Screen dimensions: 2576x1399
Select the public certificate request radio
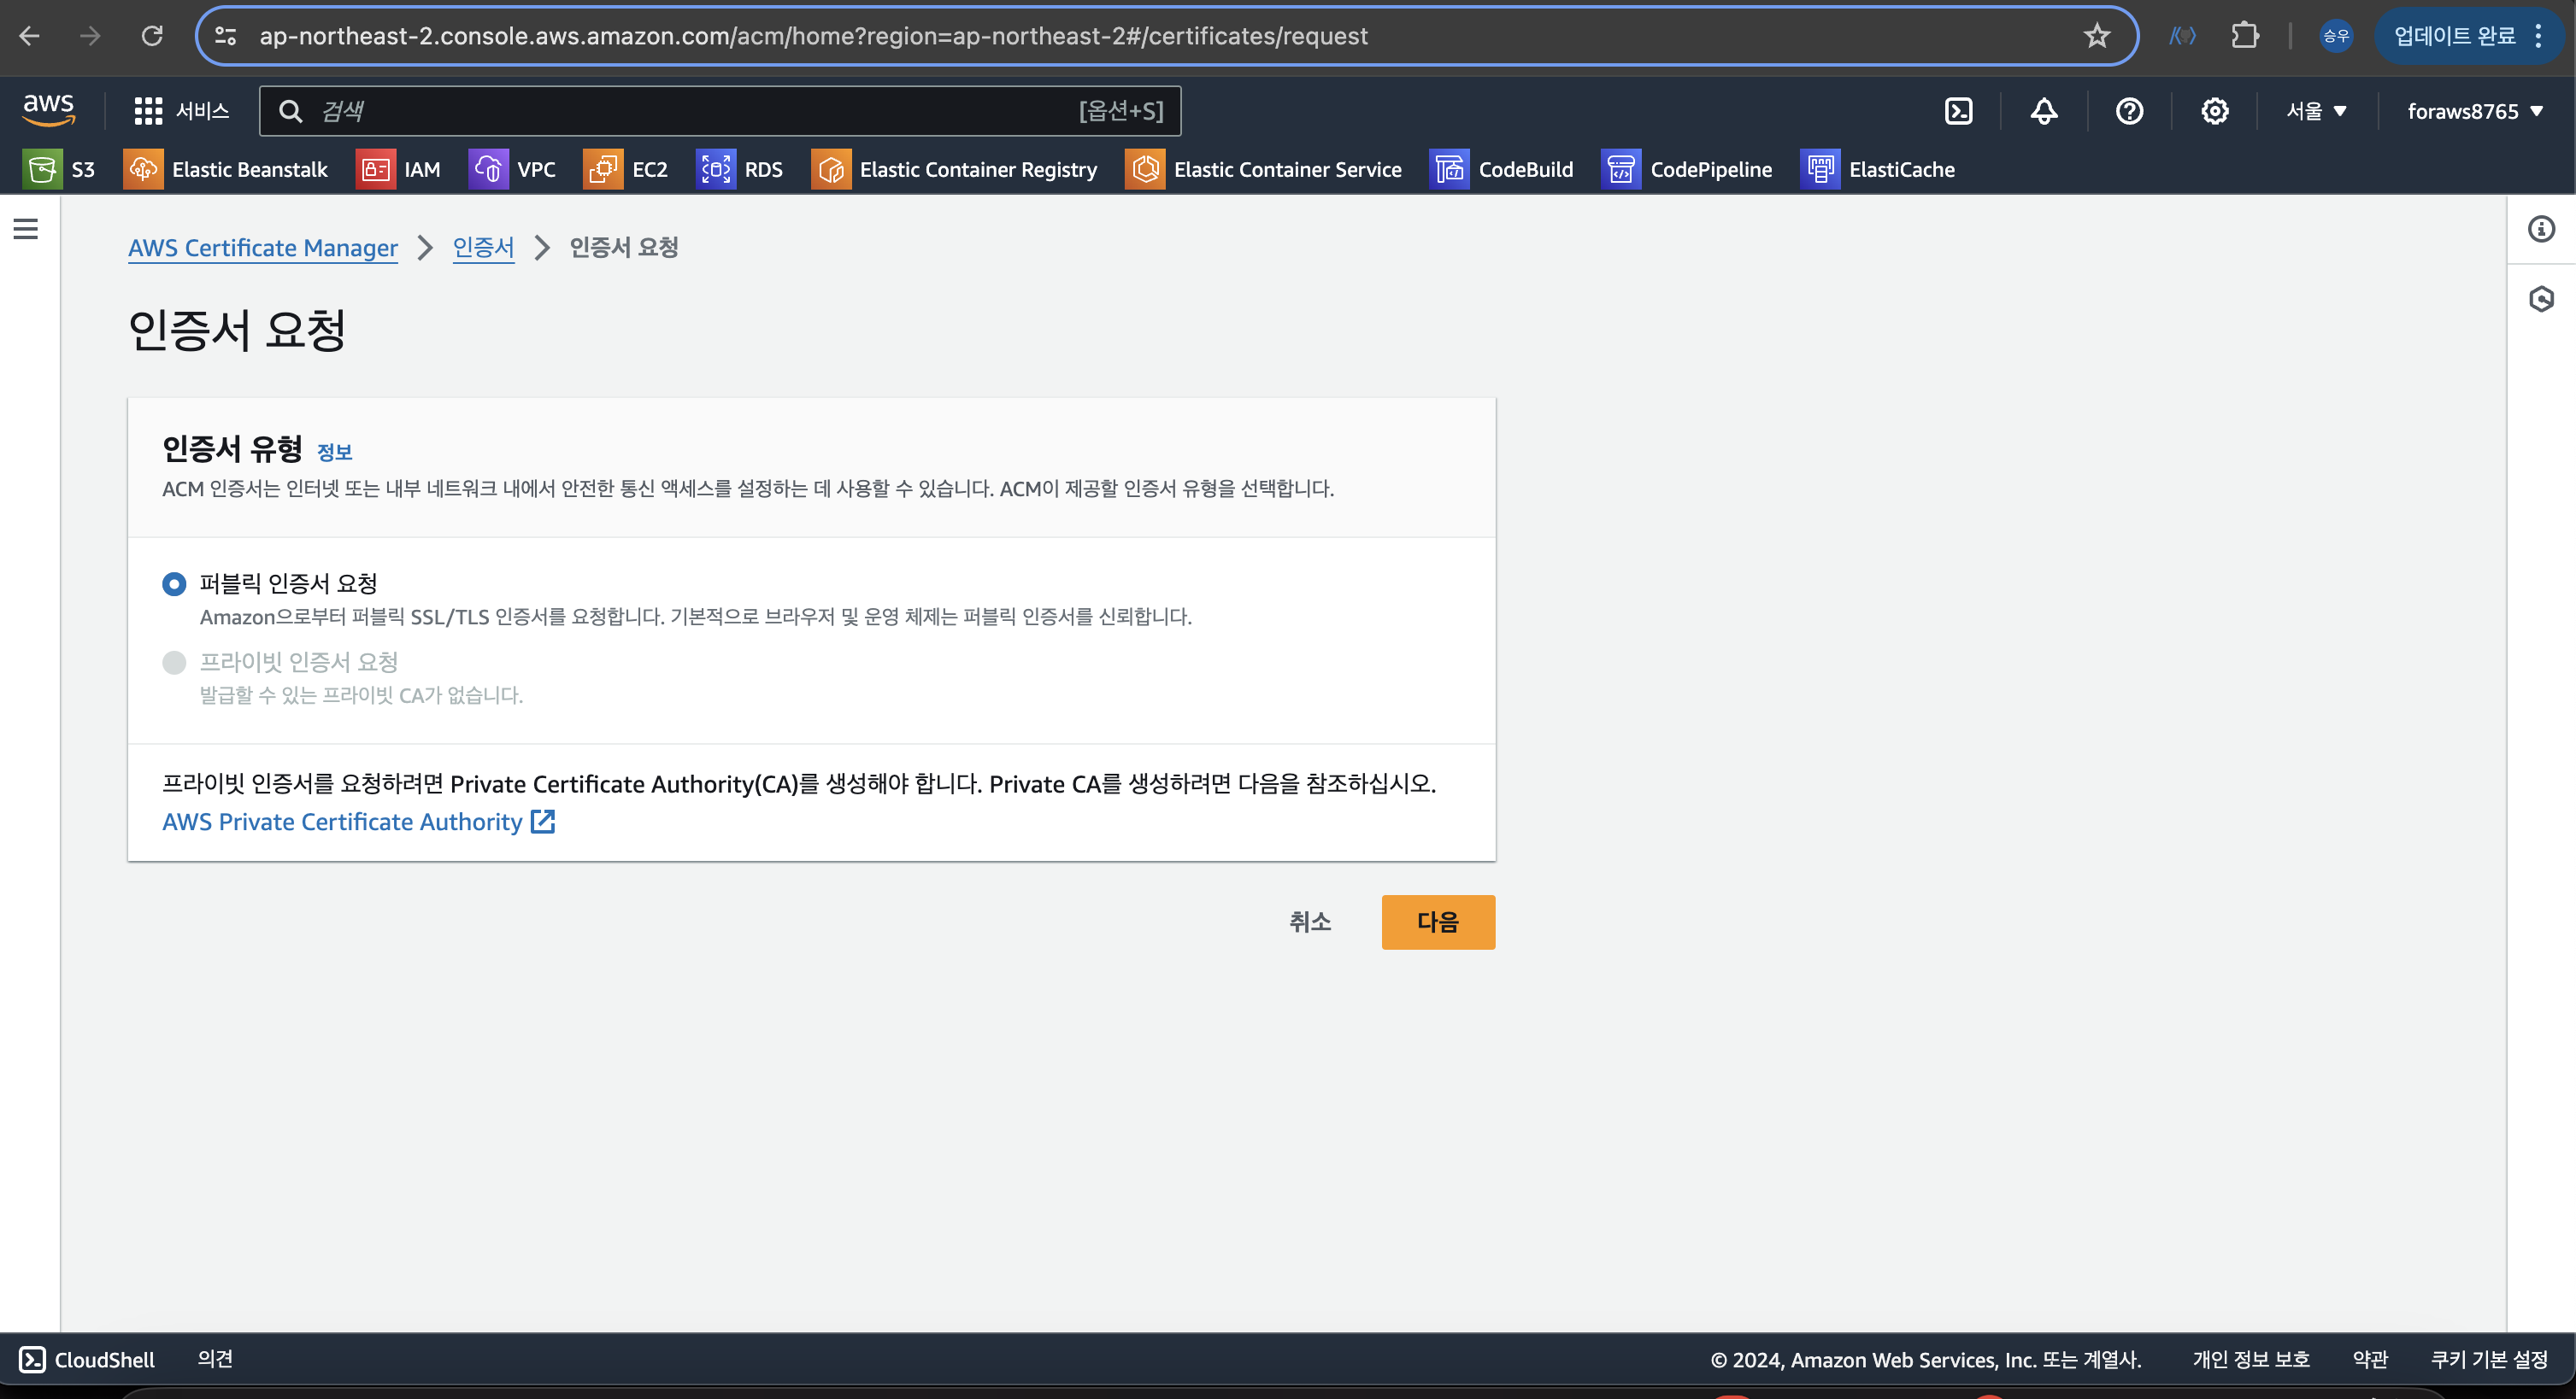[174, 583]
